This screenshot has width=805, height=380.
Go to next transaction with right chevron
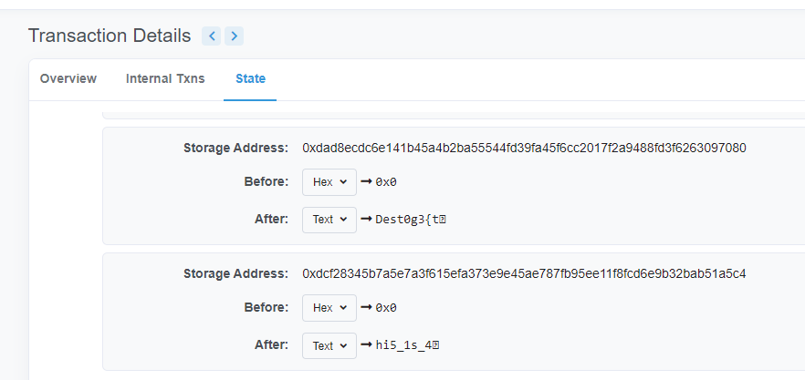point(234,36)
